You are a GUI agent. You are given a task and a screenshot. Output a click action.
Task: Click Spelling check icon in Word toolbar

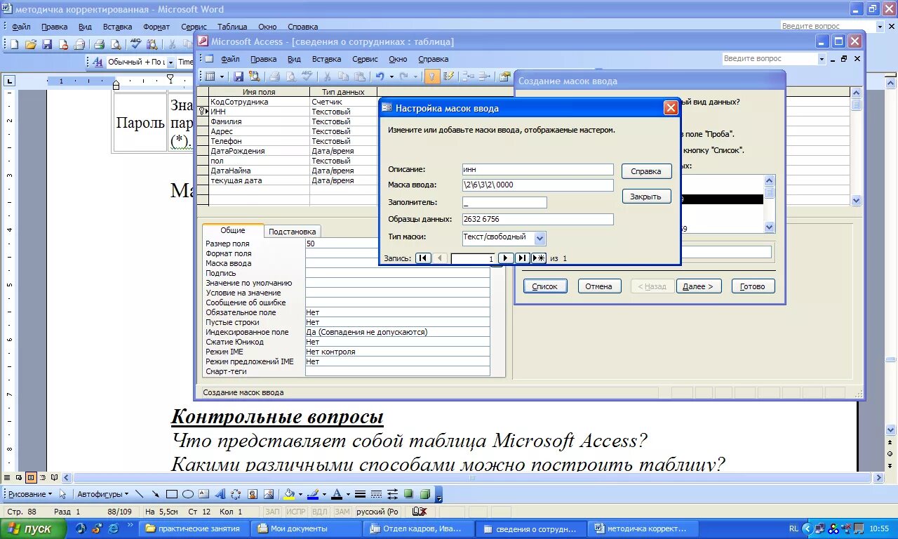point(135,44)
